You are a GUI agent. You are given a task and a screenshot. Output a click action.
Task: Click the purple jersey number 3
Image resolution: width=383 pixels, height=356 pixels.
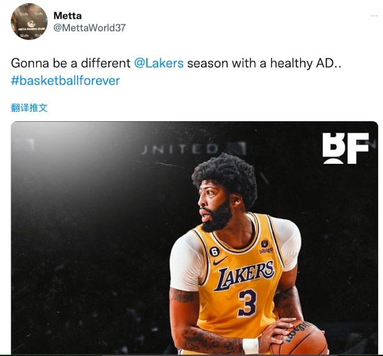click(247, 303)
